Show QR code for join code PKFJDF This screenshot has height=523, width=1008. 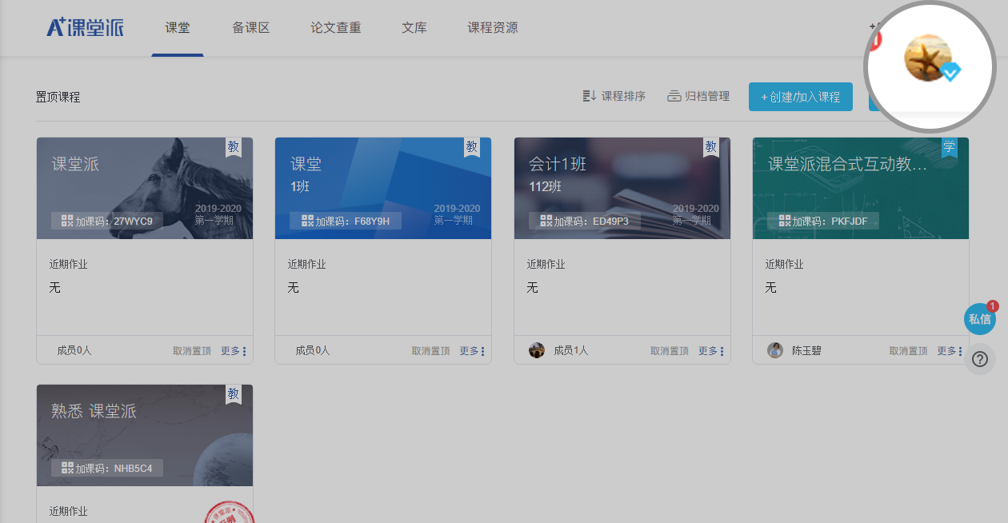point(785,221)
